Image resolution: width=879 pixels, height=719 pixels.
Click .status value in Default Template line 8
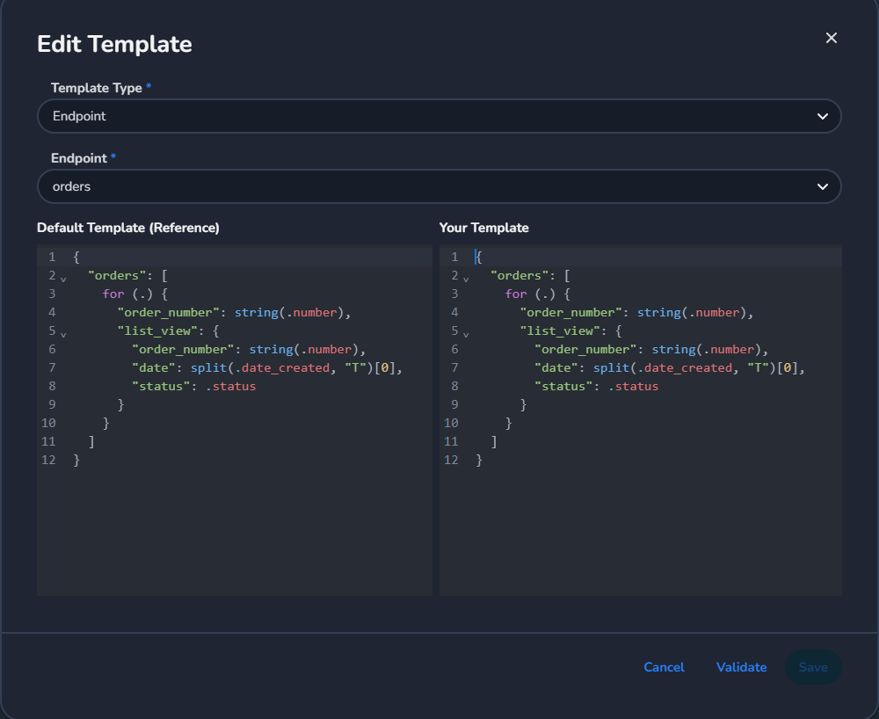pyautogui.click(x=231, y=387)
